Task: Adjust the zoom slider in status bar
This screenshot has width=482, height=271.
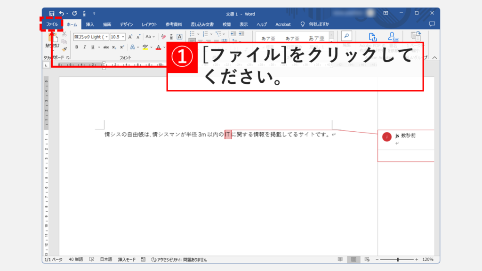Action: click(x=398, y=260)
